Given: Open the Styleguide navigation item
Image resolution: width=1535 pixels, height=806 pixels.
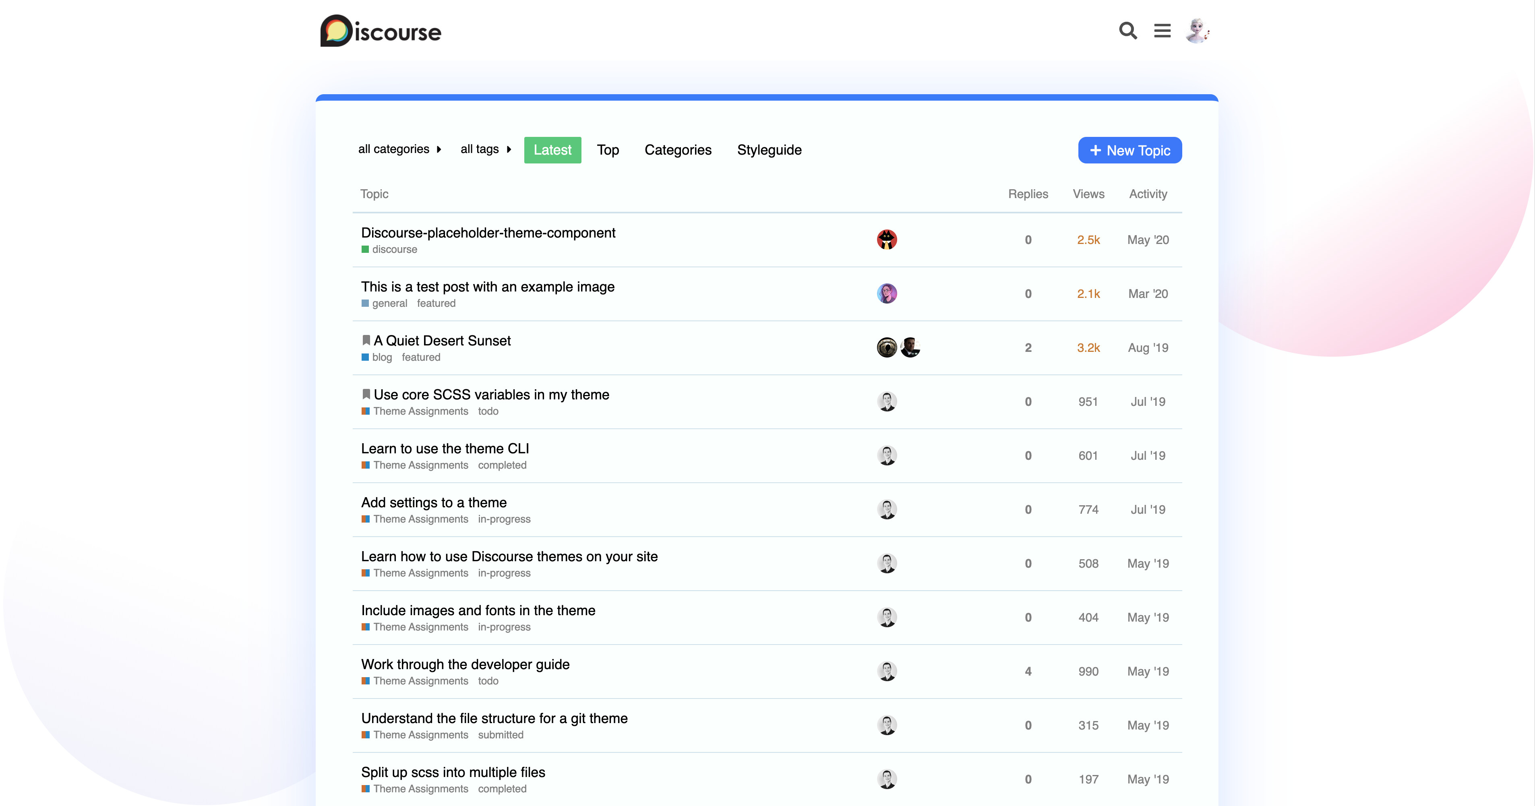Looking at the screenshot, I should (769, 150).
